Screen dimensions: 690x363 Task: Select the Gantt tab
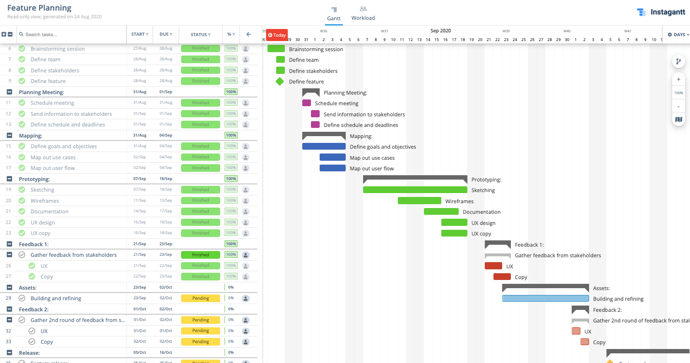point(334,13)
